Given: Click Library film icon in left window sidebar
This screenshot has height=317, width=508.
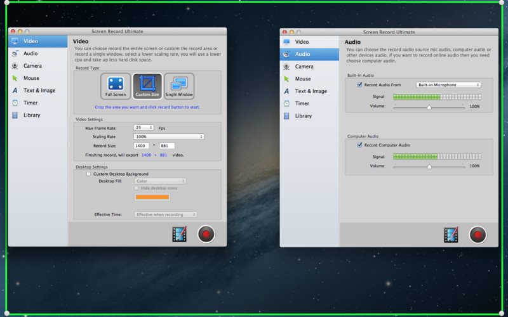Looking at the screenshot, I should coord(15,115).
